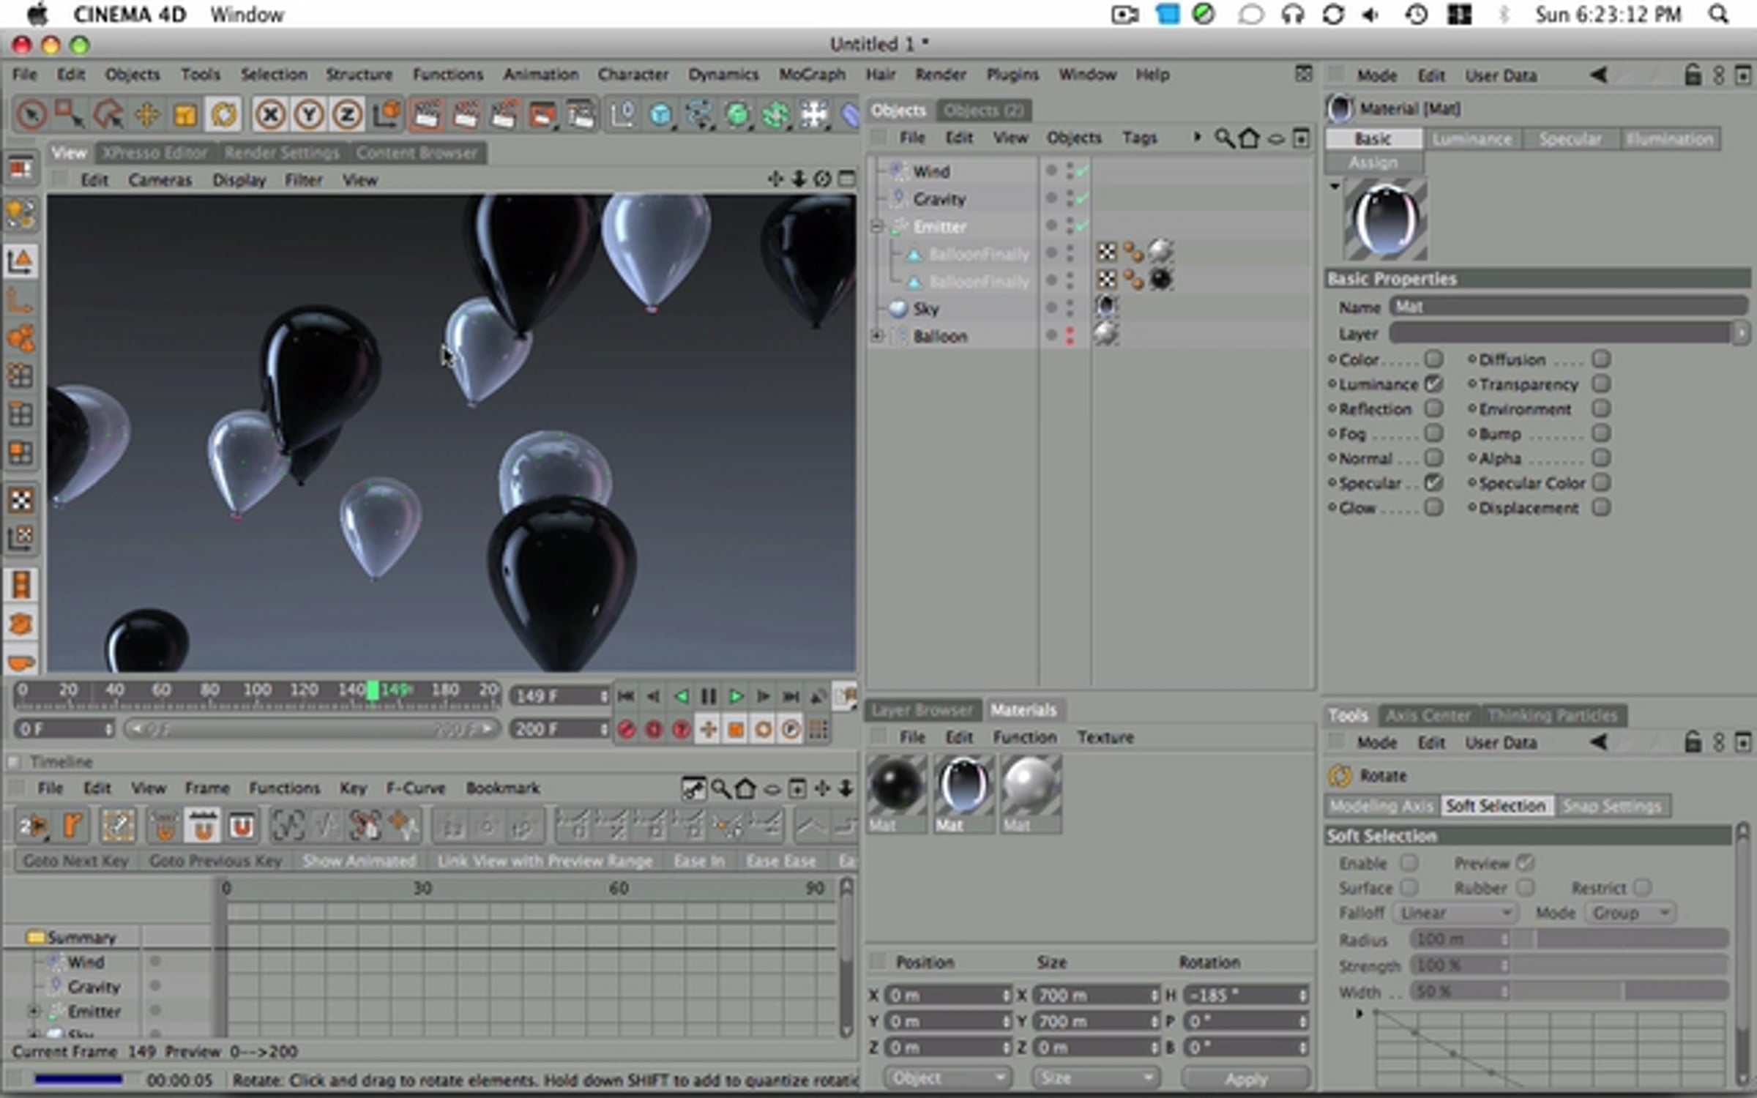Collapse the material preview triangle
Screen dimensions: 1757x1098
(1335, 186)
